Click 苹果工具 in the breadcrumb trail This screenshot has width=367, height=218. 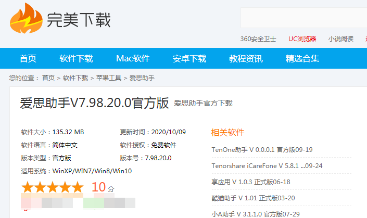tap(109, 78)
